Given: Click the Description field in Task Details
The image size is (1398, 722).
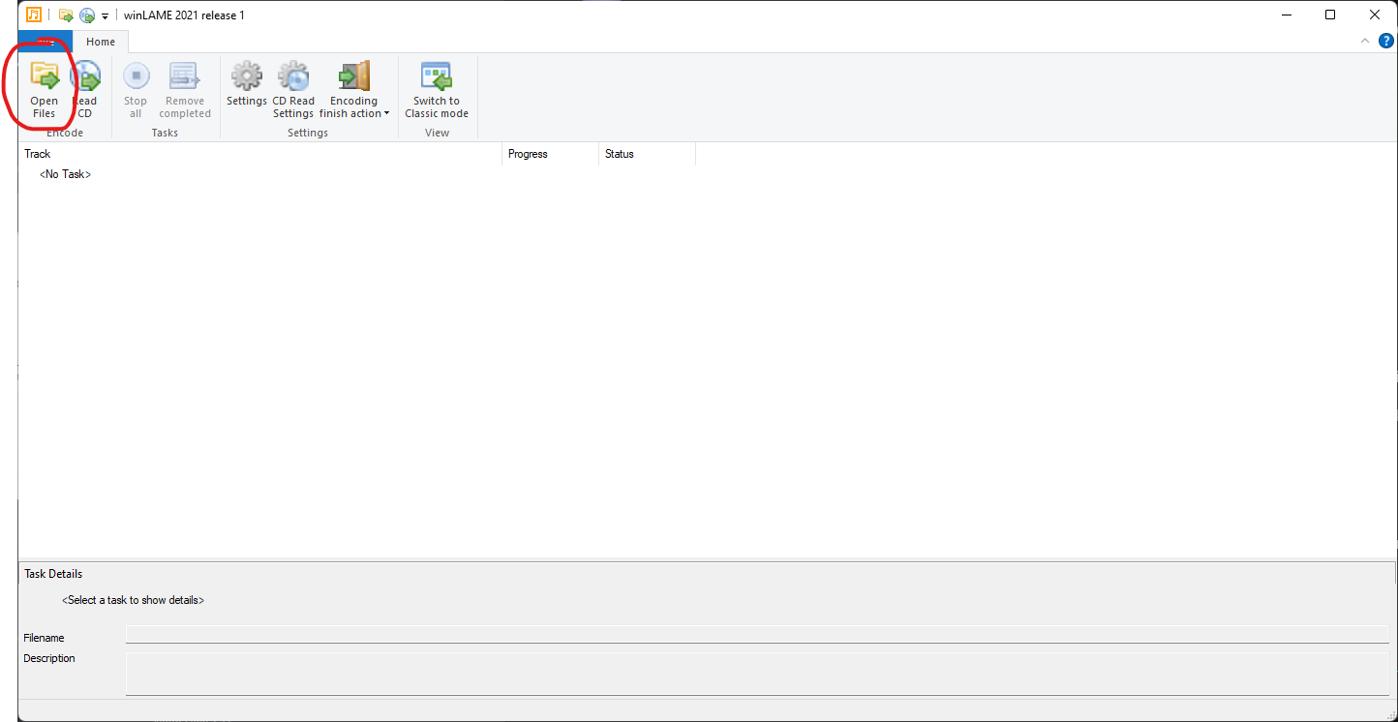Looking at the screenshot, I should (757, 673).
